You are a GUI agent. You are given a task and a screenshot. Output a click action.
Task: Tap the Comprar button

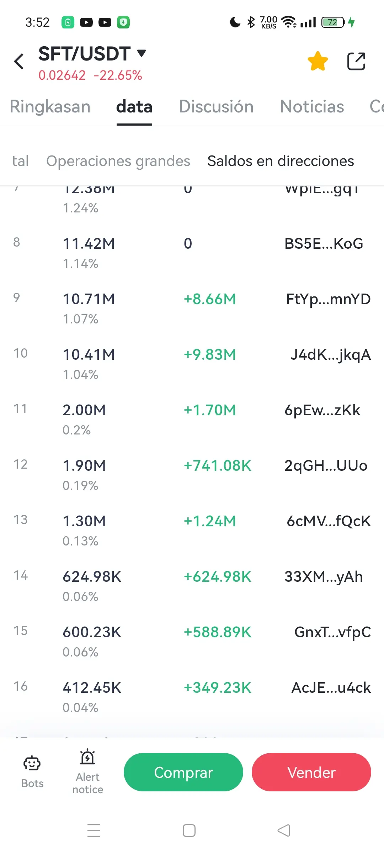coord(183,772)
